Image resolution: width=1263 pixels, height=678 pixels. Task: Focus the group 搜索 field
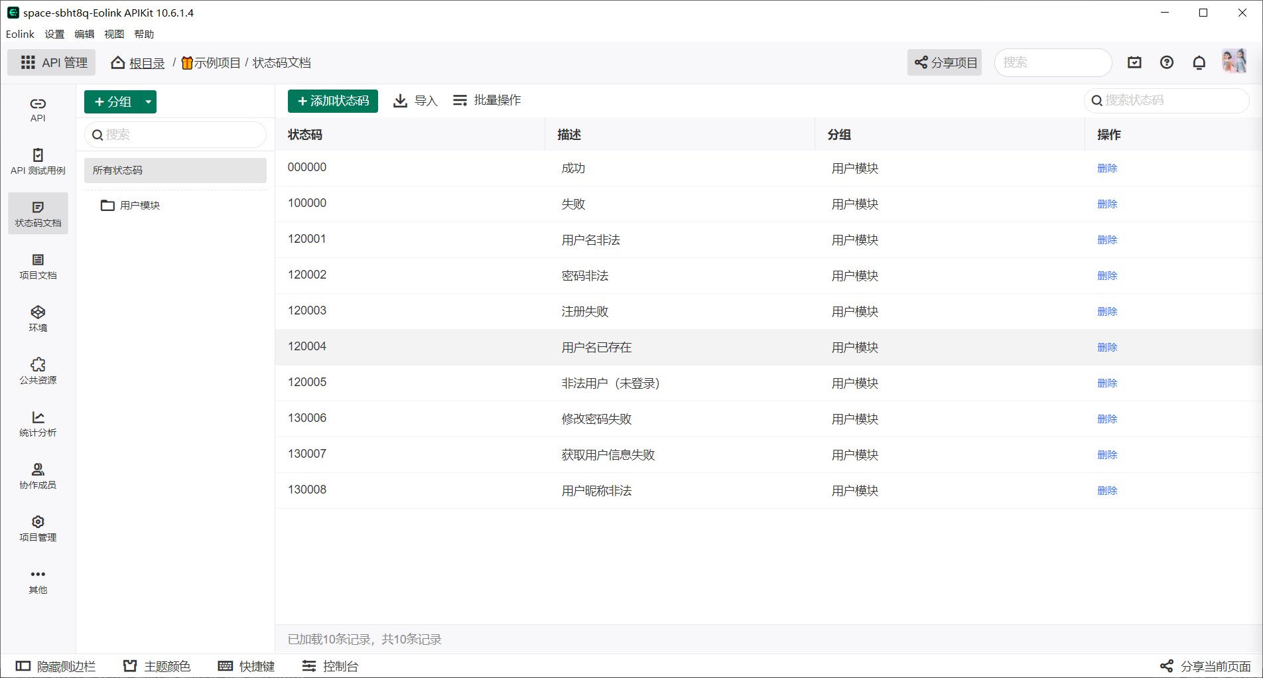coord(175,135)
